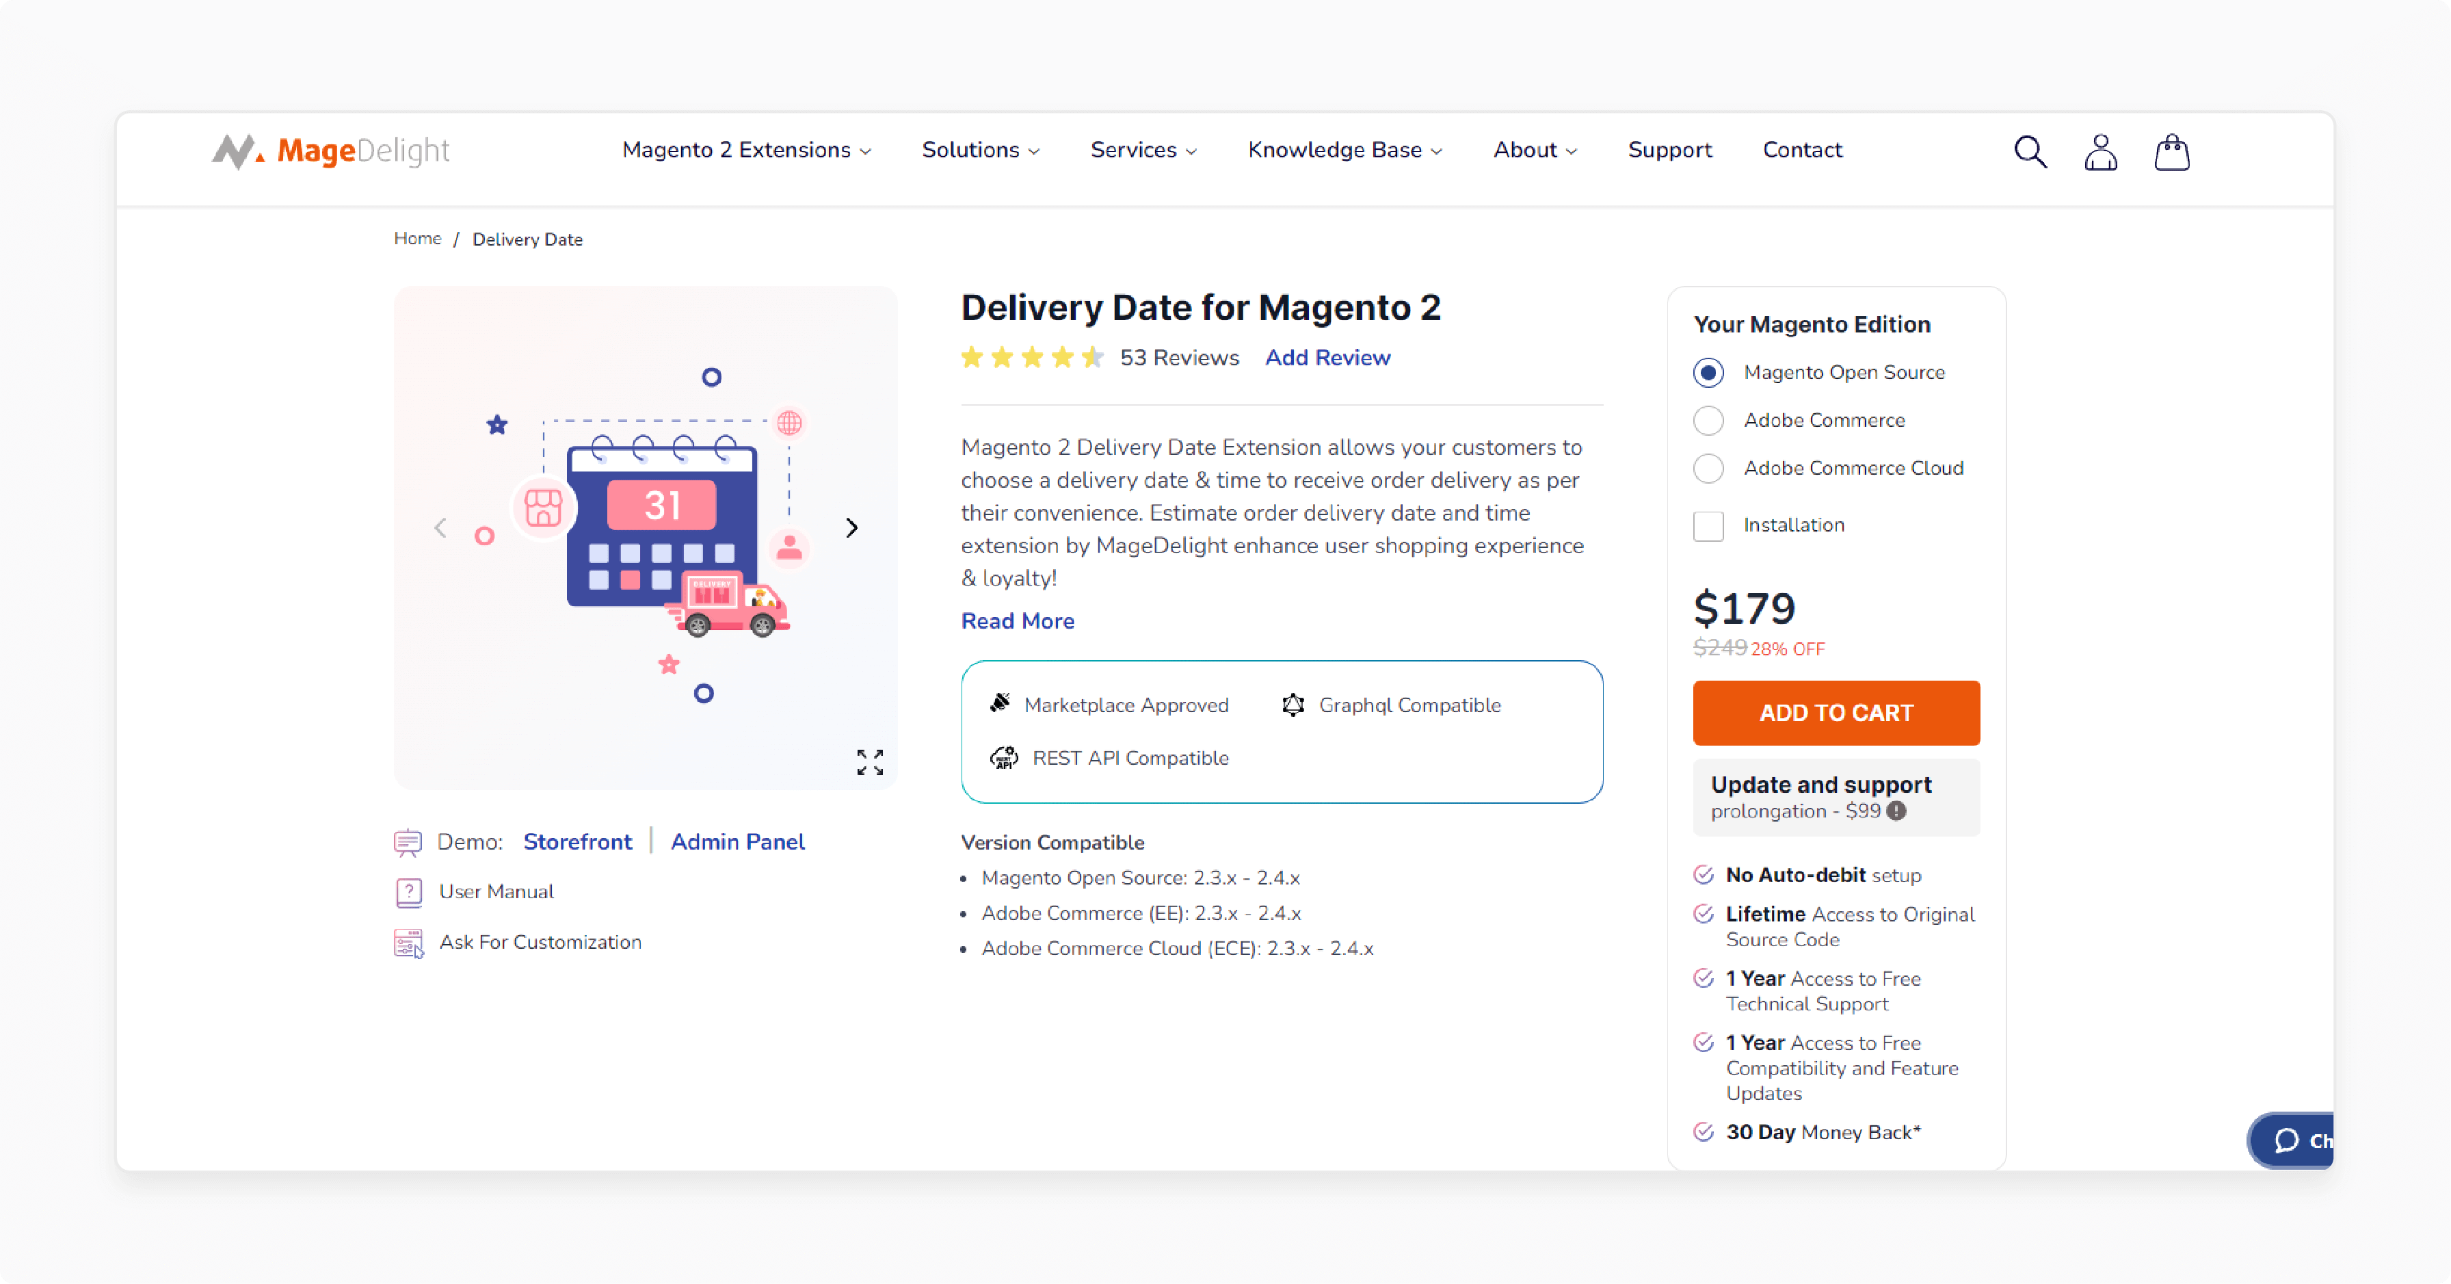Image resolution: width=2451 pixels, height=1284 pixels.
Task: Select Adobe Commerce edition
Action: click(1708, 420)
